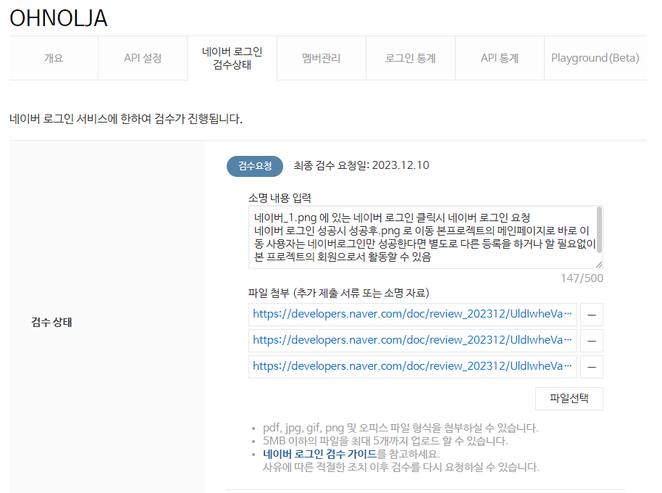Go to the 멤버관리 tab
The image size is (662, 493).
coord(322,58)
